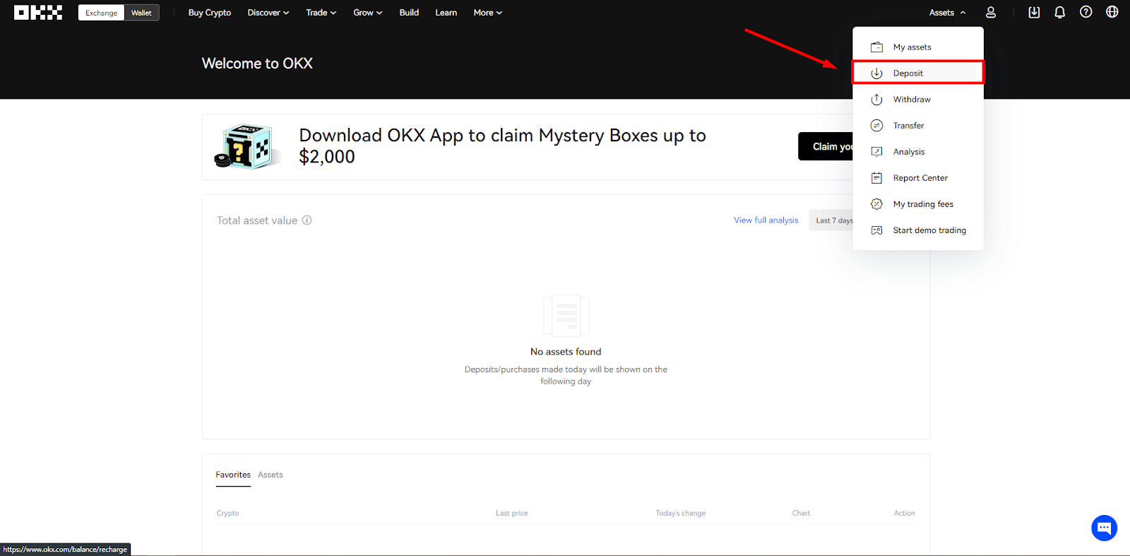Expand the Discover menu
This screenshot has height=556, width=1130.
268,13
